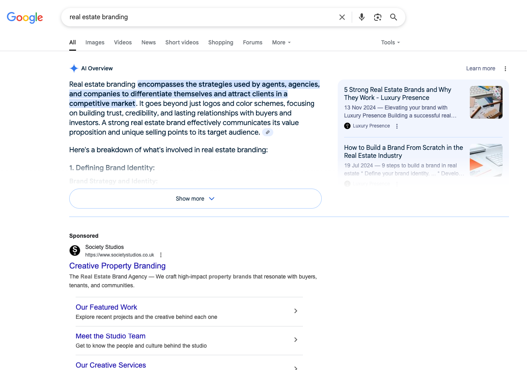Click chevron arrow on Meet the Studio Team row
This screenshot has height=370, width=527.
tap(296, 340)
